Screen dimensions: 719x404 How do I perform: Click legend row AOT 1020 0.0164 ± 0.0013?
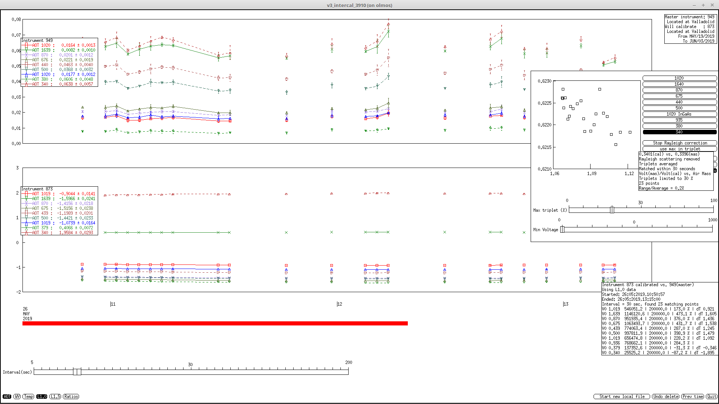tap(59, 45)
